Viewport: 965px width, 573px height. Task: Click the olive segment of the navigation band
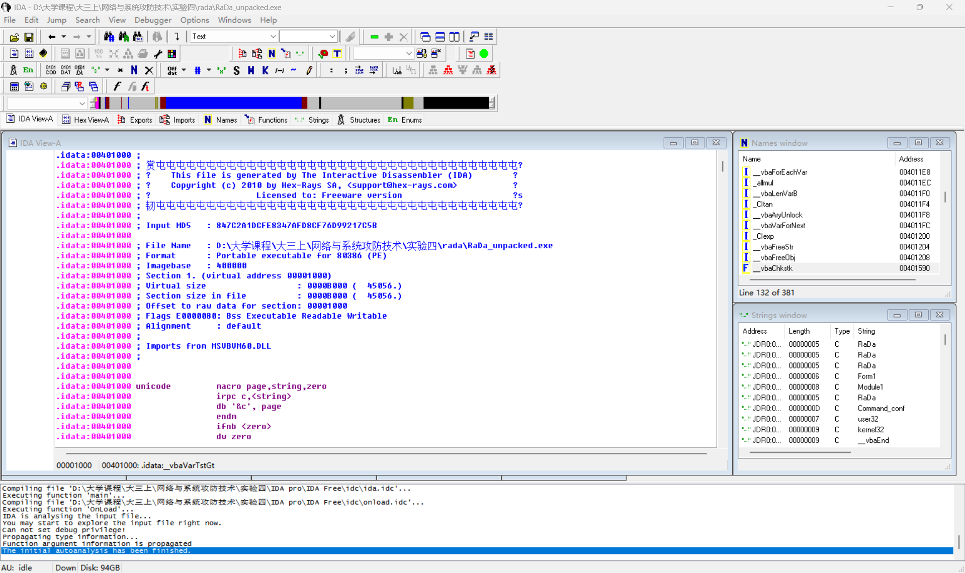point(408,103)
